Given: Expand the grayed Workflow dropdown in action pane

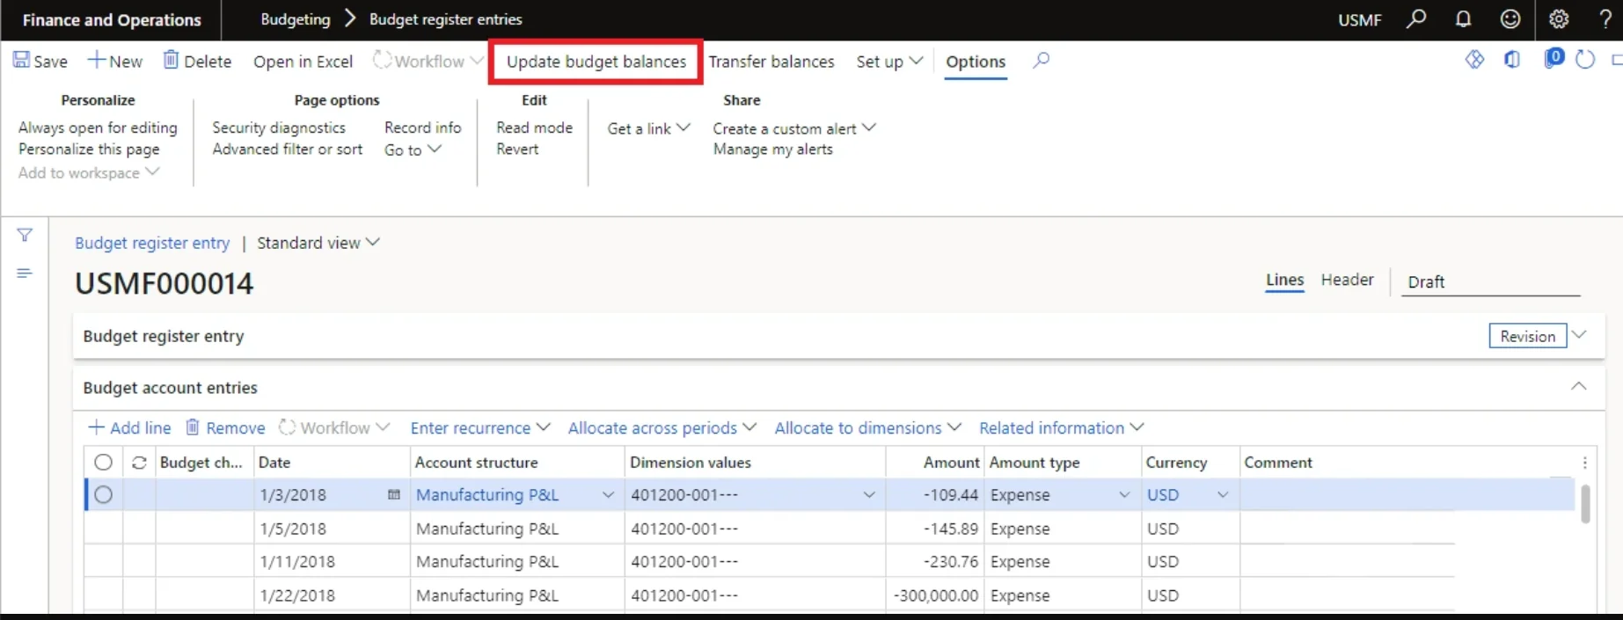Looking at the screenshot, I should (428, 62).
